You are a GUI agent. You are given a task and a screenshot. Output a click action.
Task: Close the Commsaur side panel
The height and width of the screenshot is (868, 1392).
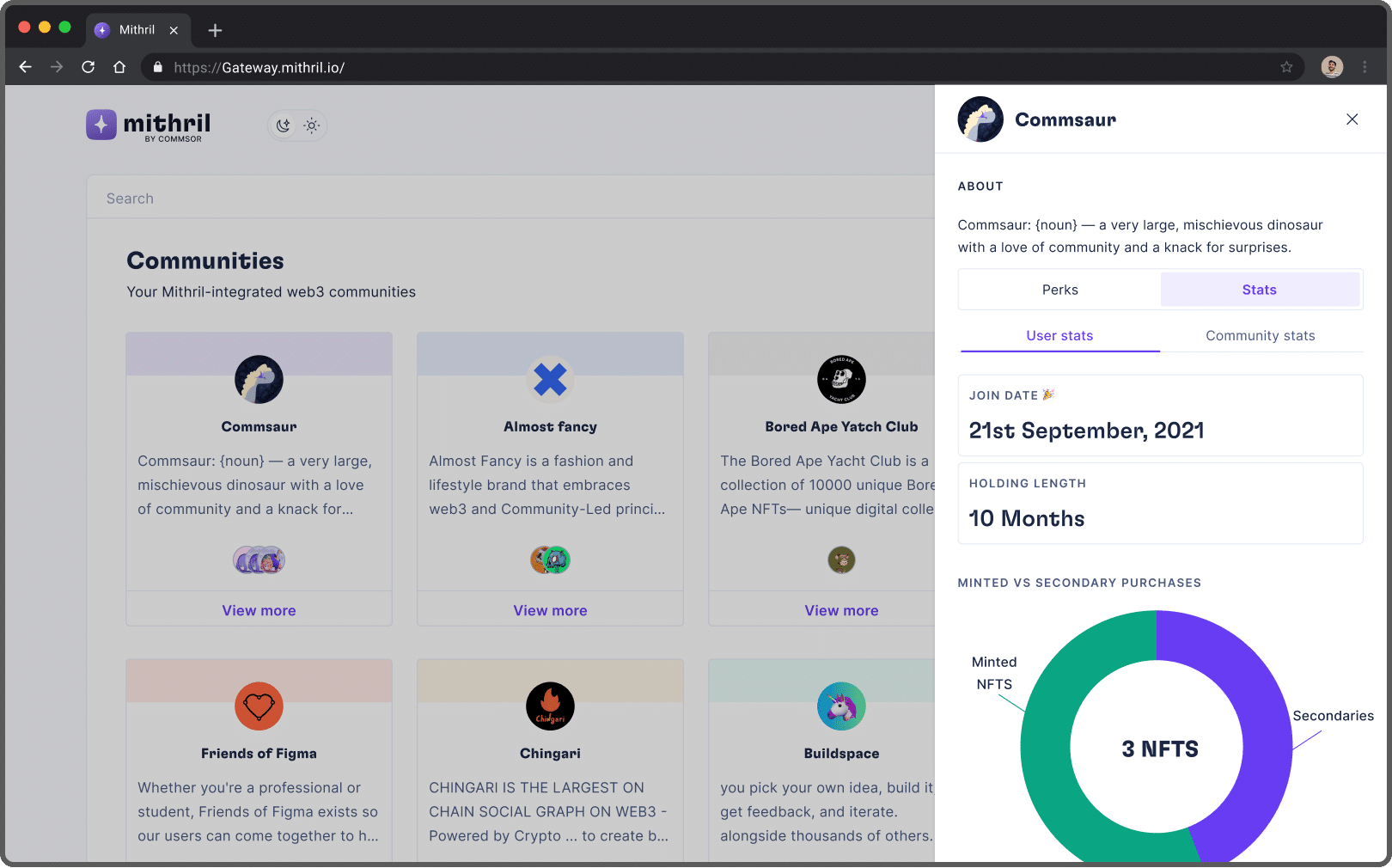[x=1352, y=119]
